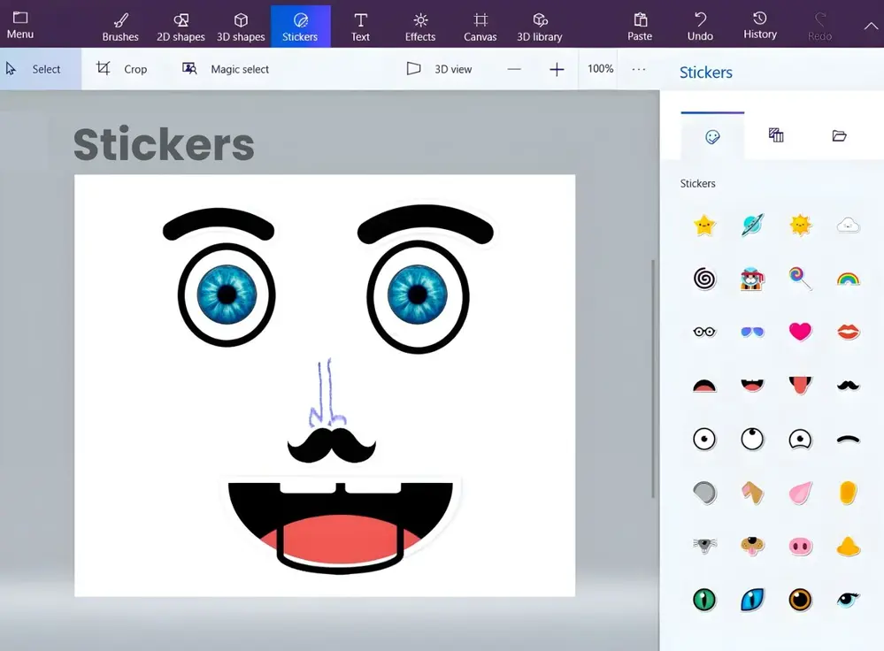Select the Brushes tool
Image resolution: width=884 pixels, height=651 pixels.
(x=120, y=26)
